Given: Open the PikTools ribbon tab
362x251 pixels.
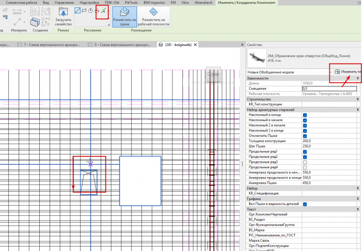Looking at the screenshot, I should pyautogui.click(x=131, y=2).
